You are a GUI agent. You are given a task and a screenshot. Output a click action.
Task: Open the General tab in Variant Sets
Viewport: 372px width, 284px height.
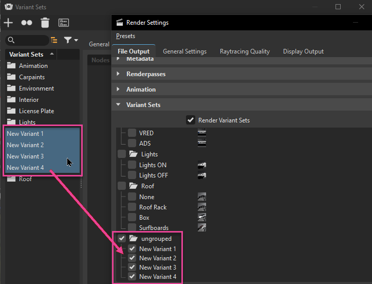coord(99,44)
